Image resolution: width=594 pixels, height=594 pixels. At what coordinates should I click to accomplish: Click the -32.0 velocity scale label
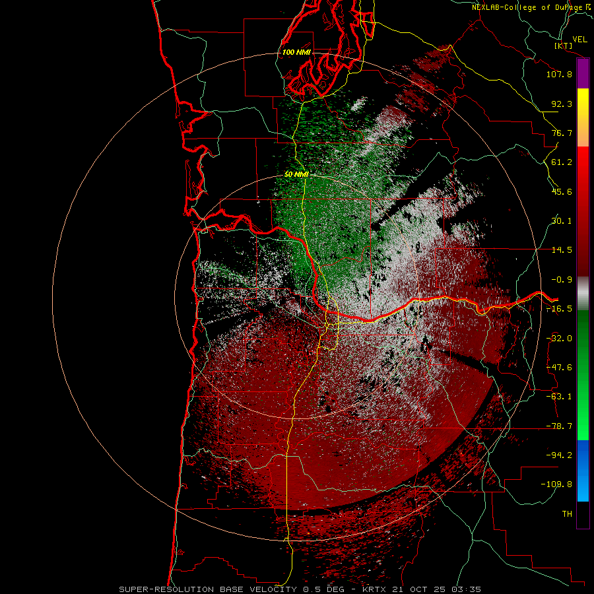pyautogui.click(x=559, y=339)
